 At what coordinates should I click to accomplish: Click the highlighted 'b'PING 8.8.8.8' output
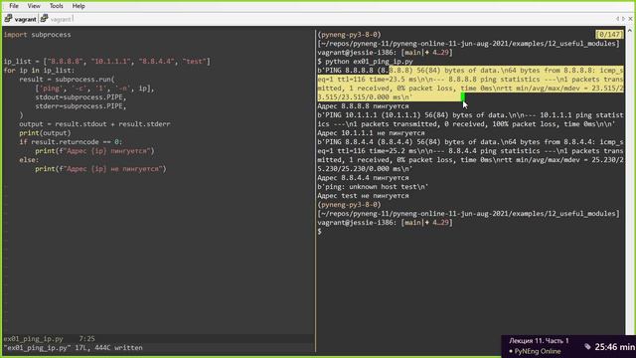point(470,84)
